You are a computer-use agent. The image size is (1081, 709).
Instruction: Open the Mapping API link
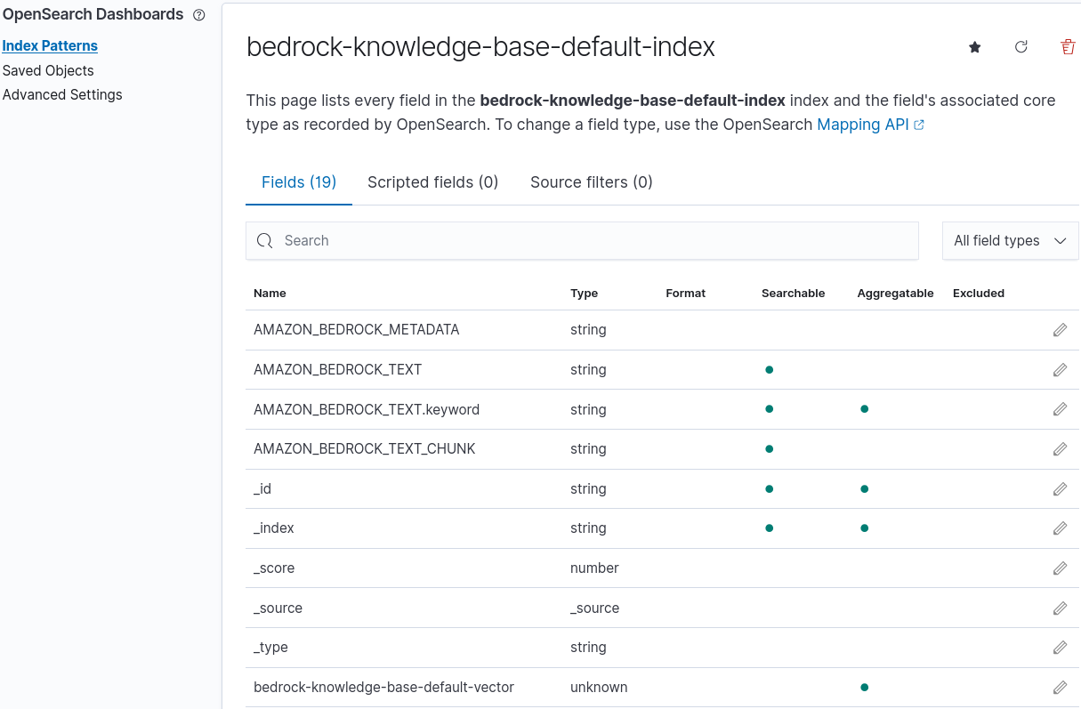(870, 125)
